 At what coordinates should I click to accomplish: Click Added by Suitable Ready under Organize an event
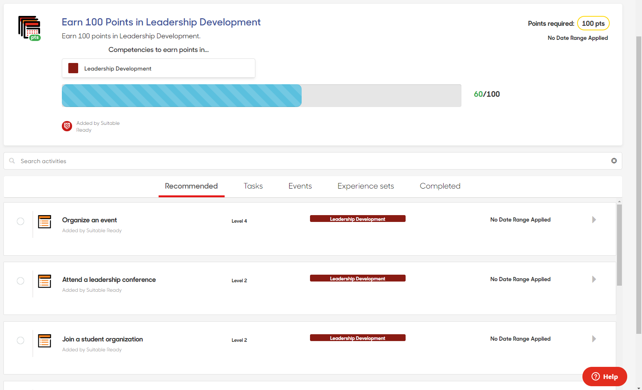(x=92, y=231)
